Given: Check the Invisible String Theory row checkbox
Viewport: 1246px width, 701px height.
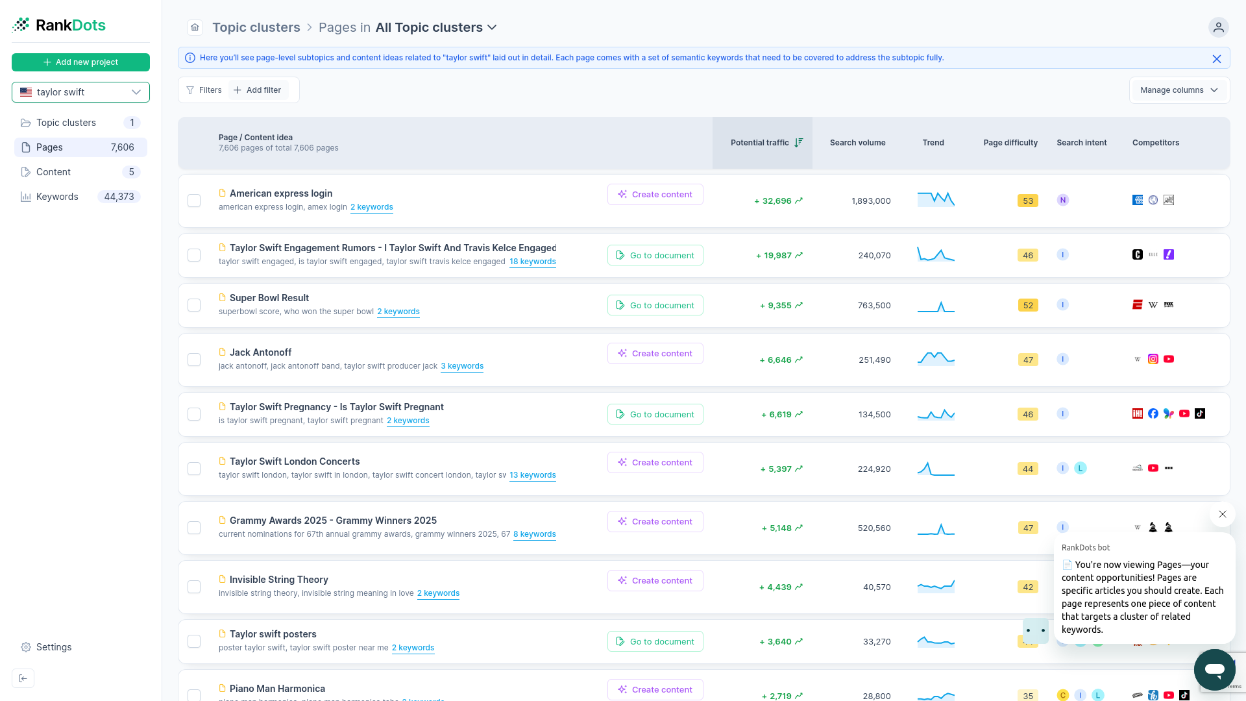Looking at the screenshot, I should pyautogui.click(x=193, y=587).
